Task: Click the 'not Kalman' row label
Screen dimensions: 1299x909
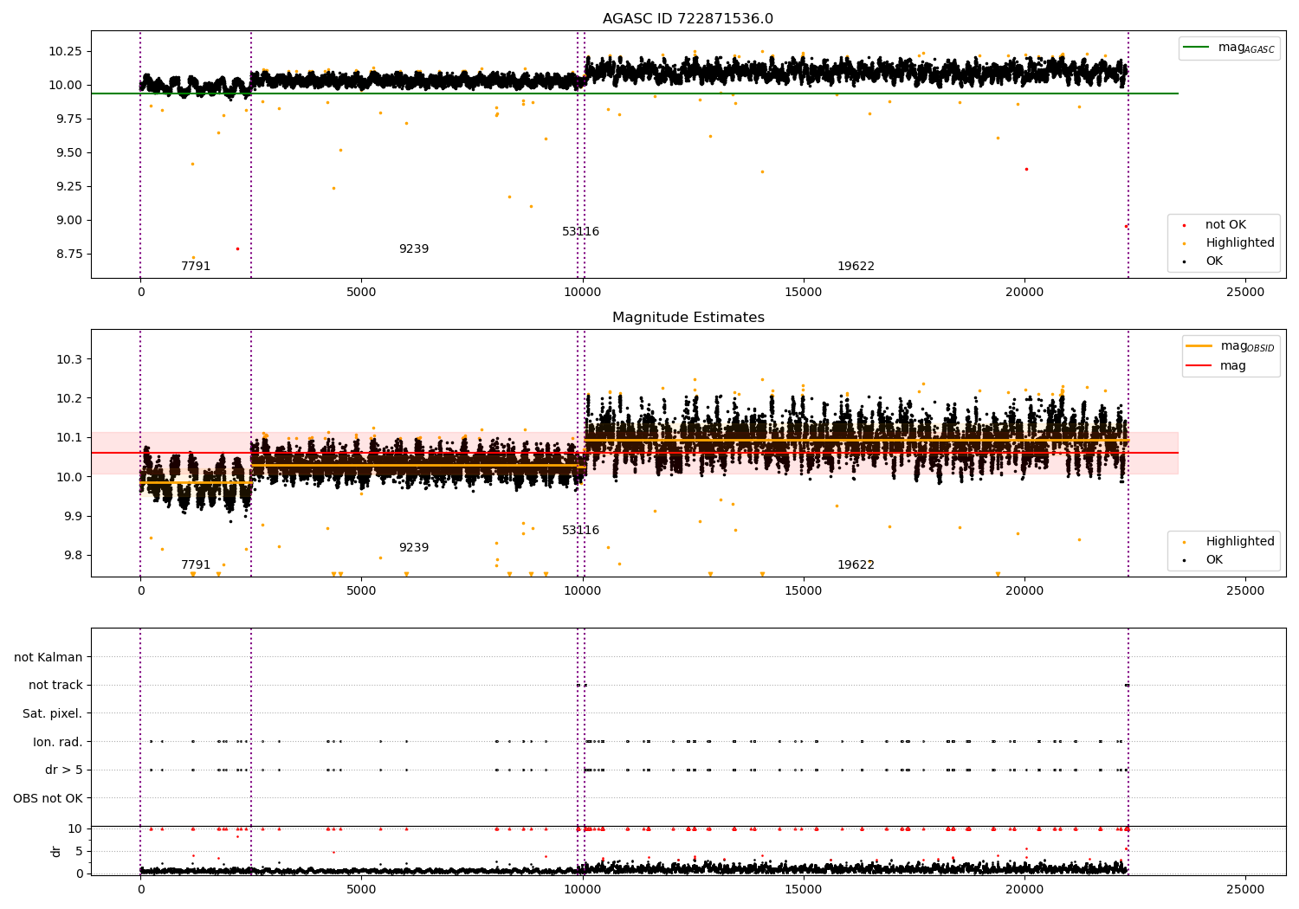Action: (48, 657)
